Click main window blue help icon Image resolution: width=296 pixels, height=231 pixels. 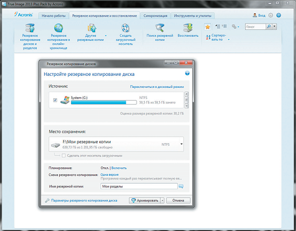[x=279, y=15]
